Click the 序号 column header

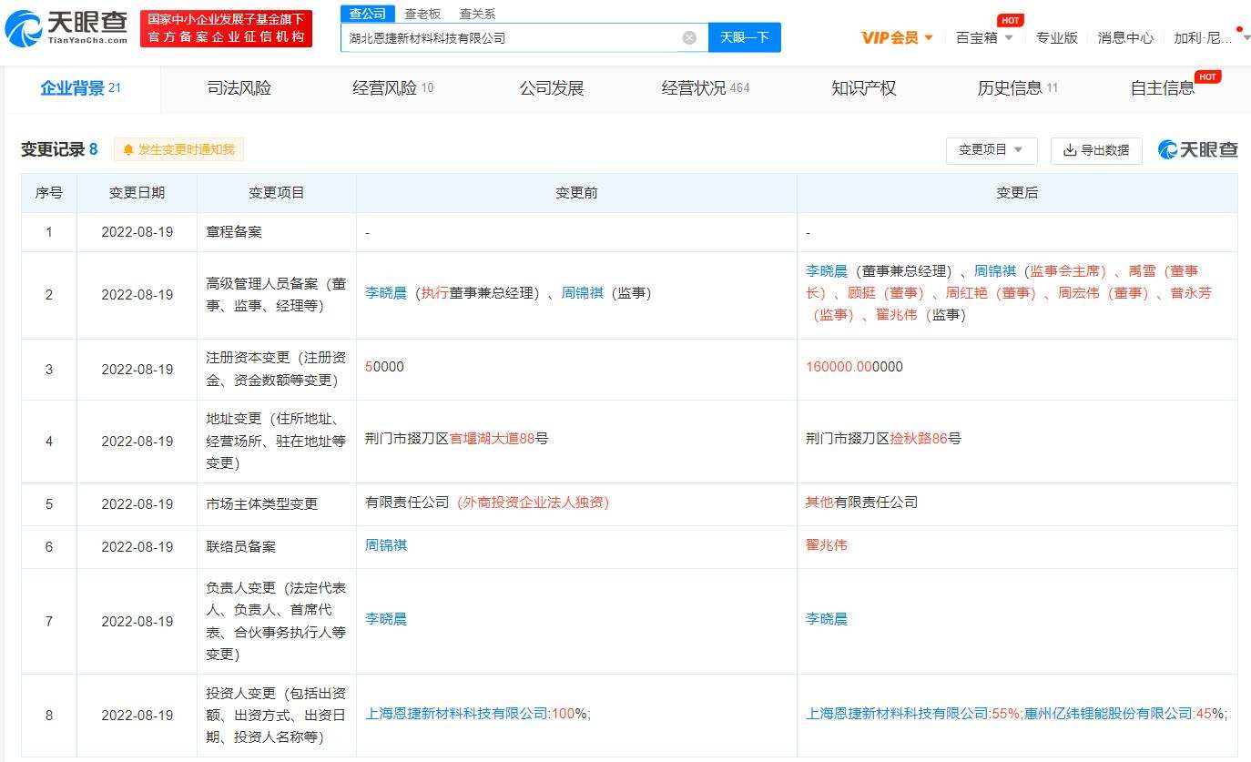49,193
